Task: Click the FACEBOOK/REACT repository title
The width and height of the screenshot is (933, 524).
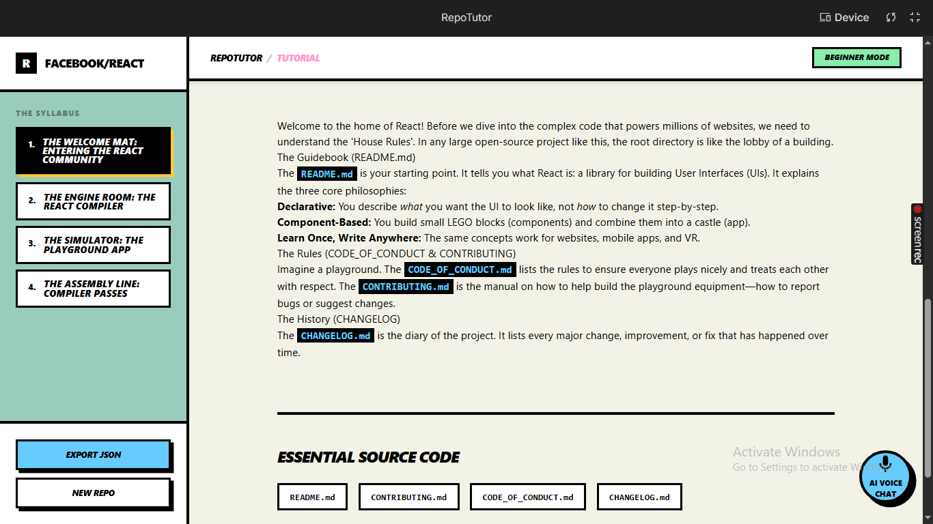Action: 94,63
